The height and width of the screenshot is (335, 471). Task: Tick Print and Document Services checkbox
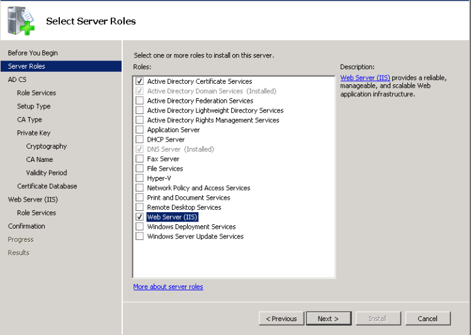point(139,197)
